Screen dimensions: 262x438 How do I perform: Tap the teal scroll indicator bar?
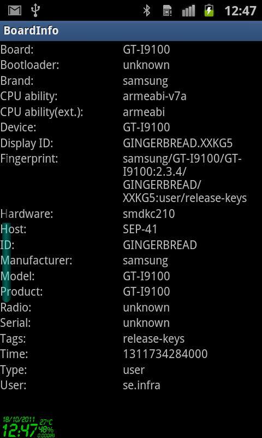[x=7, y=262]
